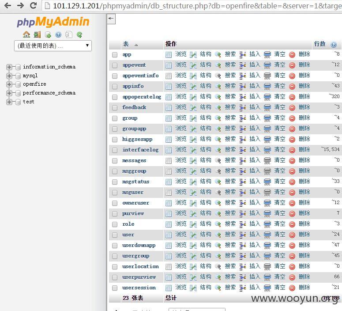Expand the test database node
The height and width of the screenshot is (311, 342).
coord(9,102)
